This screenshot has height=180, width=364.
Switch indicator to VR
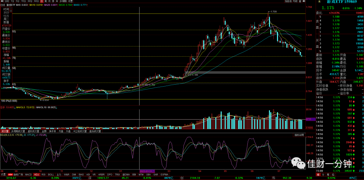(x=94, y=174)
